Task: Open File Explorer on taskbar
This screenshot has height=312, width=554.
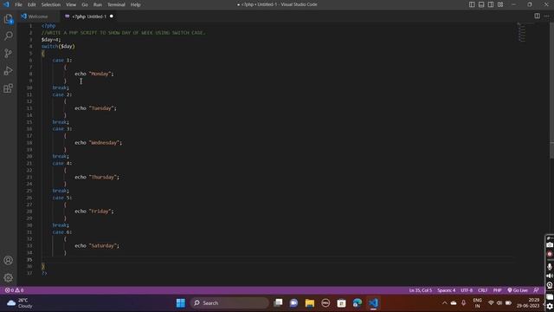Action: [x=310, y=302]
